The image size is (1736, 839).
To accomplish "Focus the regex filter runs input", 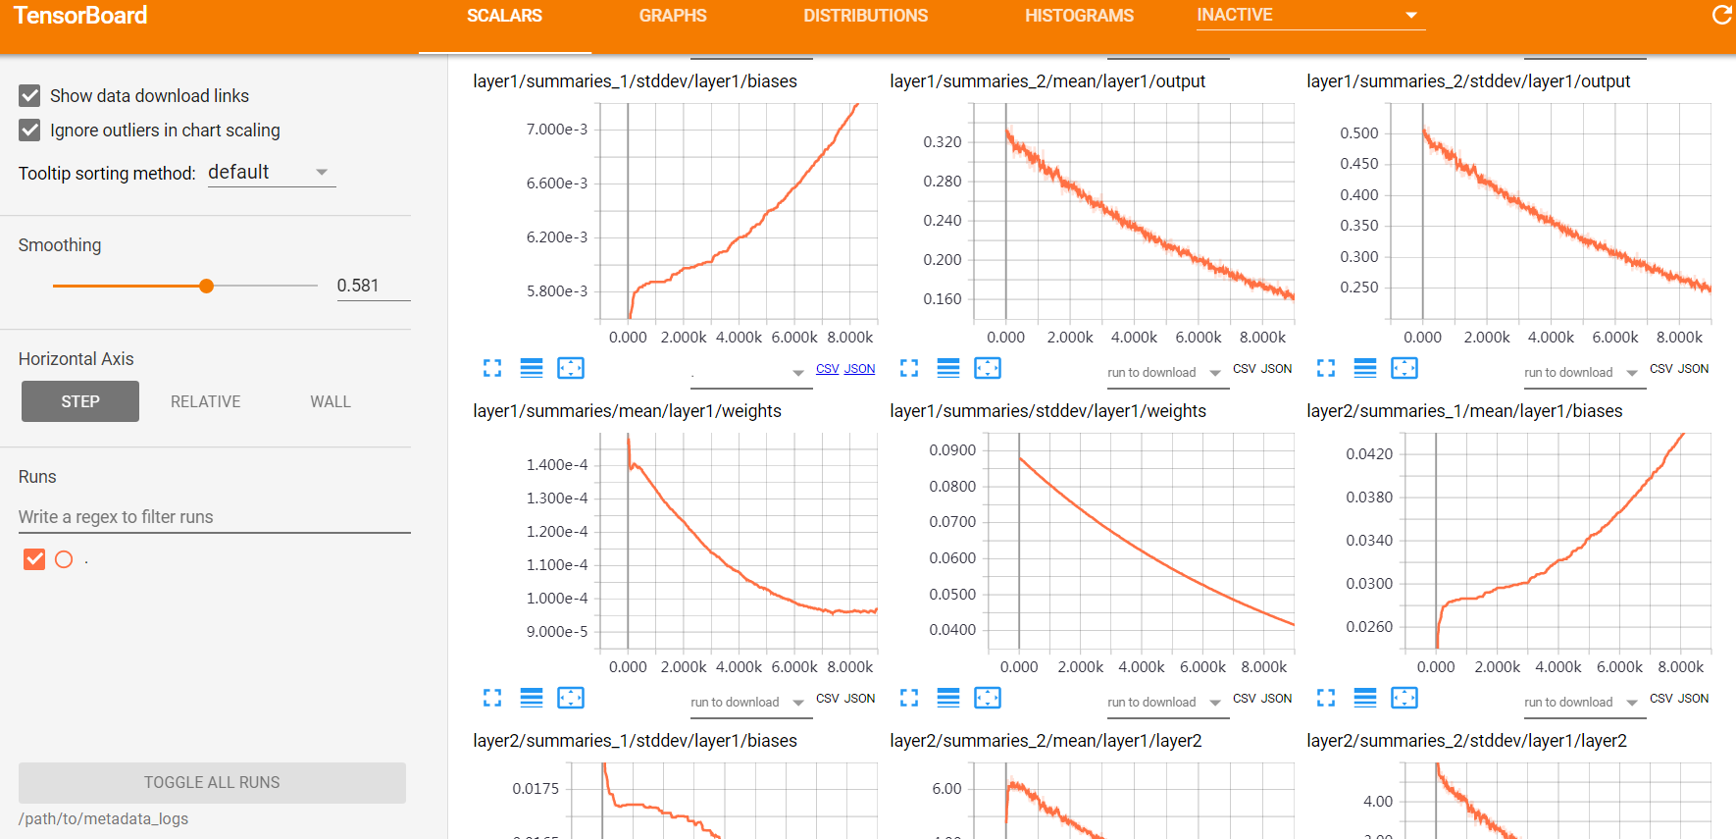I will [214, 517].
